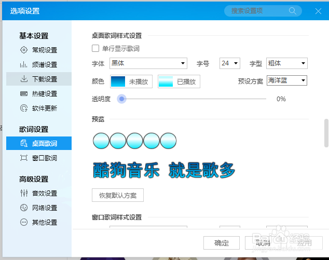
Task: Open 其他设置 in the sidebar
Action: point(39,222)
